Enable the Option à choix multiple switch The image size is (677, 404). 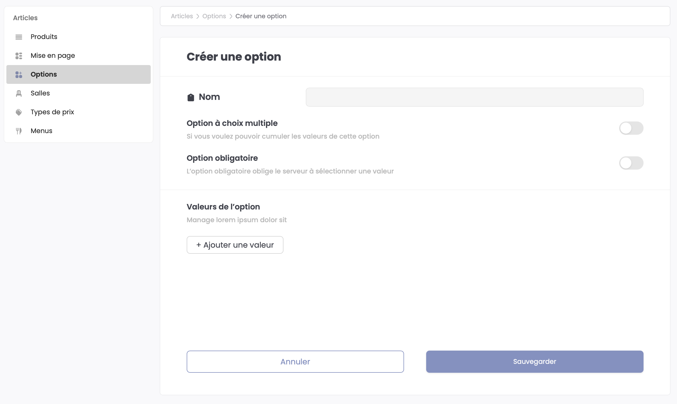click(x=631, y=128)
